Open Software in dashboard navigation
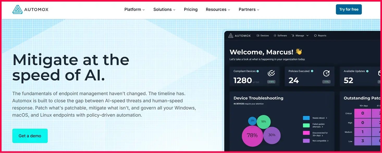This screenshot has height=153, width=382. (x=280, y=36)
